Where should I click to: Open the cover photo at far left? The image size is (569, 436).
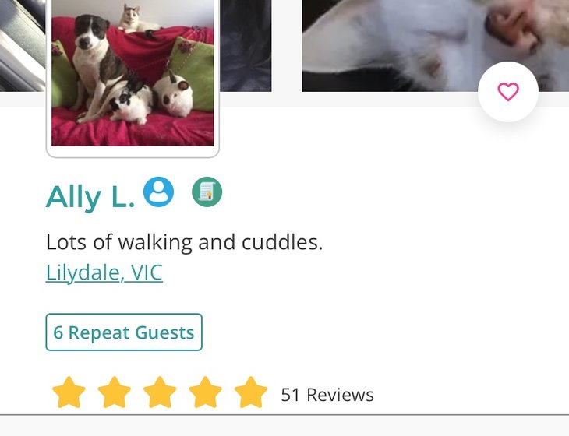click(23, 46)
